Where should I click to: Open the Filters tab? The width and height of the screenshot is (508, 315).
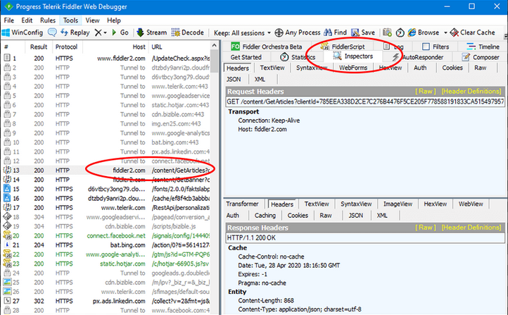[436, 47]
